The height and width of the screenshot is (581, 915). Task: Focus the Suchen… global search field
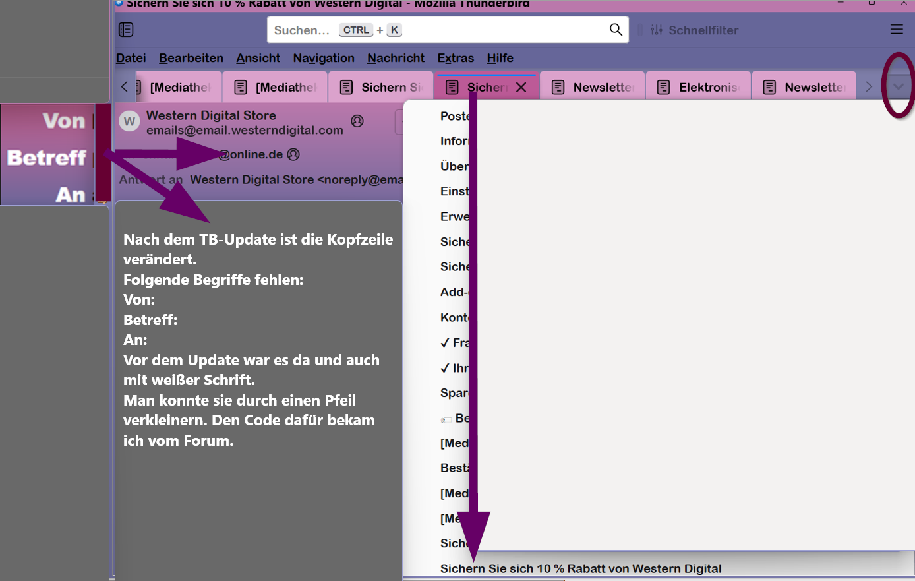point(448,30)
